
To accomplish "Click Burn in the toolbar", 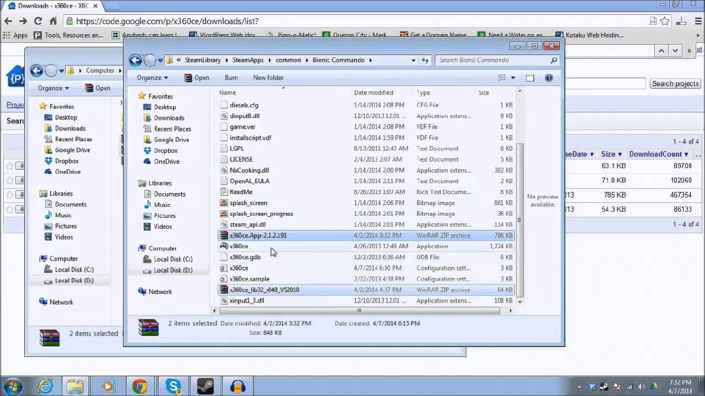I will (x=231, y=78).
